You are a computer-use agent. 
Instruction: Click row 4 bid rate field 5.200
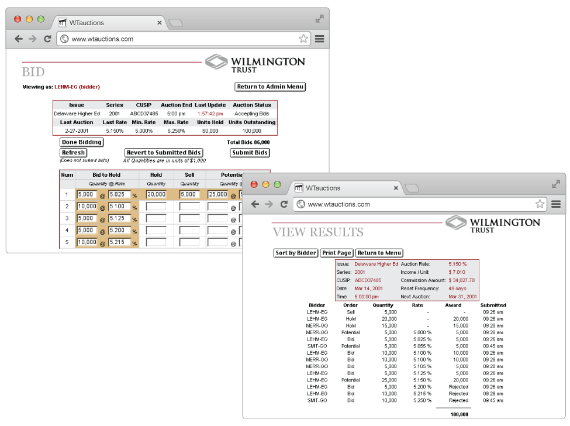(x=119, y=231)
